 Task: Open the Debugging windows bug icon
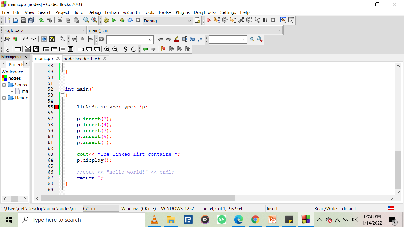(283, 20)
